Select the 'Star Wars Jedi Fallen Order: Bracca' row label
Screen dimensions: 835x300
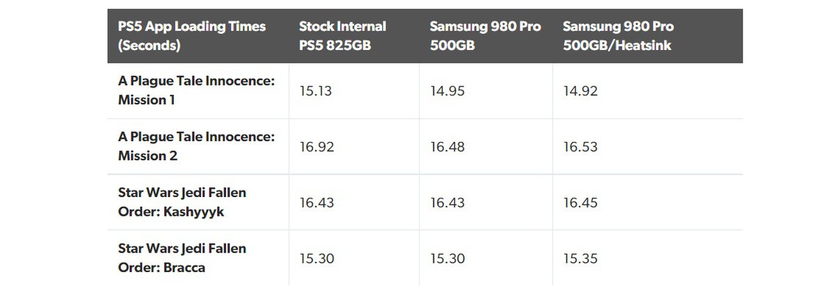click(x=182, y=258)
